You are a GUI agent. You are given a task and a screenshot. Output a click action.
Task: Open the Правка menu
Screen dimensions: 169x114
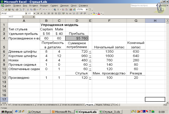click(17, 6)
